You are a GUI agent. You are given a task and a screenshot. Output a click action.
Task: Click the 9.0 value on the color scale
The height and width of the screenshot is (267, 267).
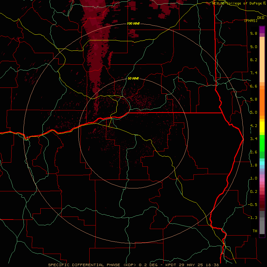(x=254, y=47)
